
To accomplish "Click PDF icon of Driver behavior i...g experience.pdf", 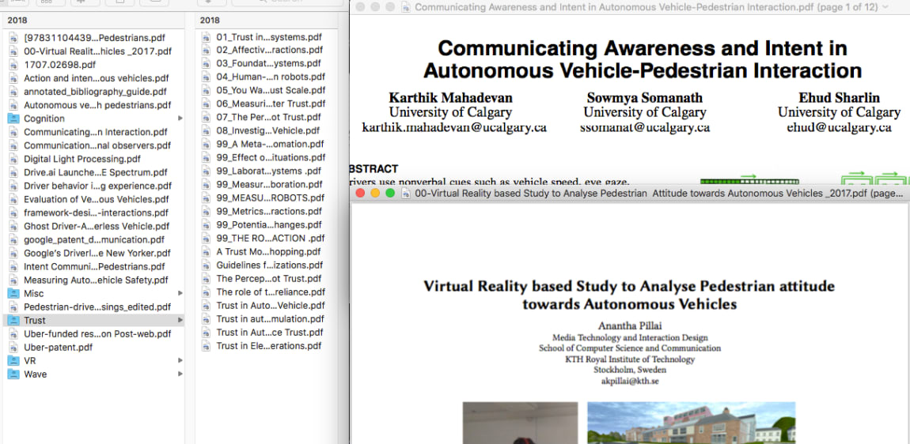I will (x=13, y=186).
